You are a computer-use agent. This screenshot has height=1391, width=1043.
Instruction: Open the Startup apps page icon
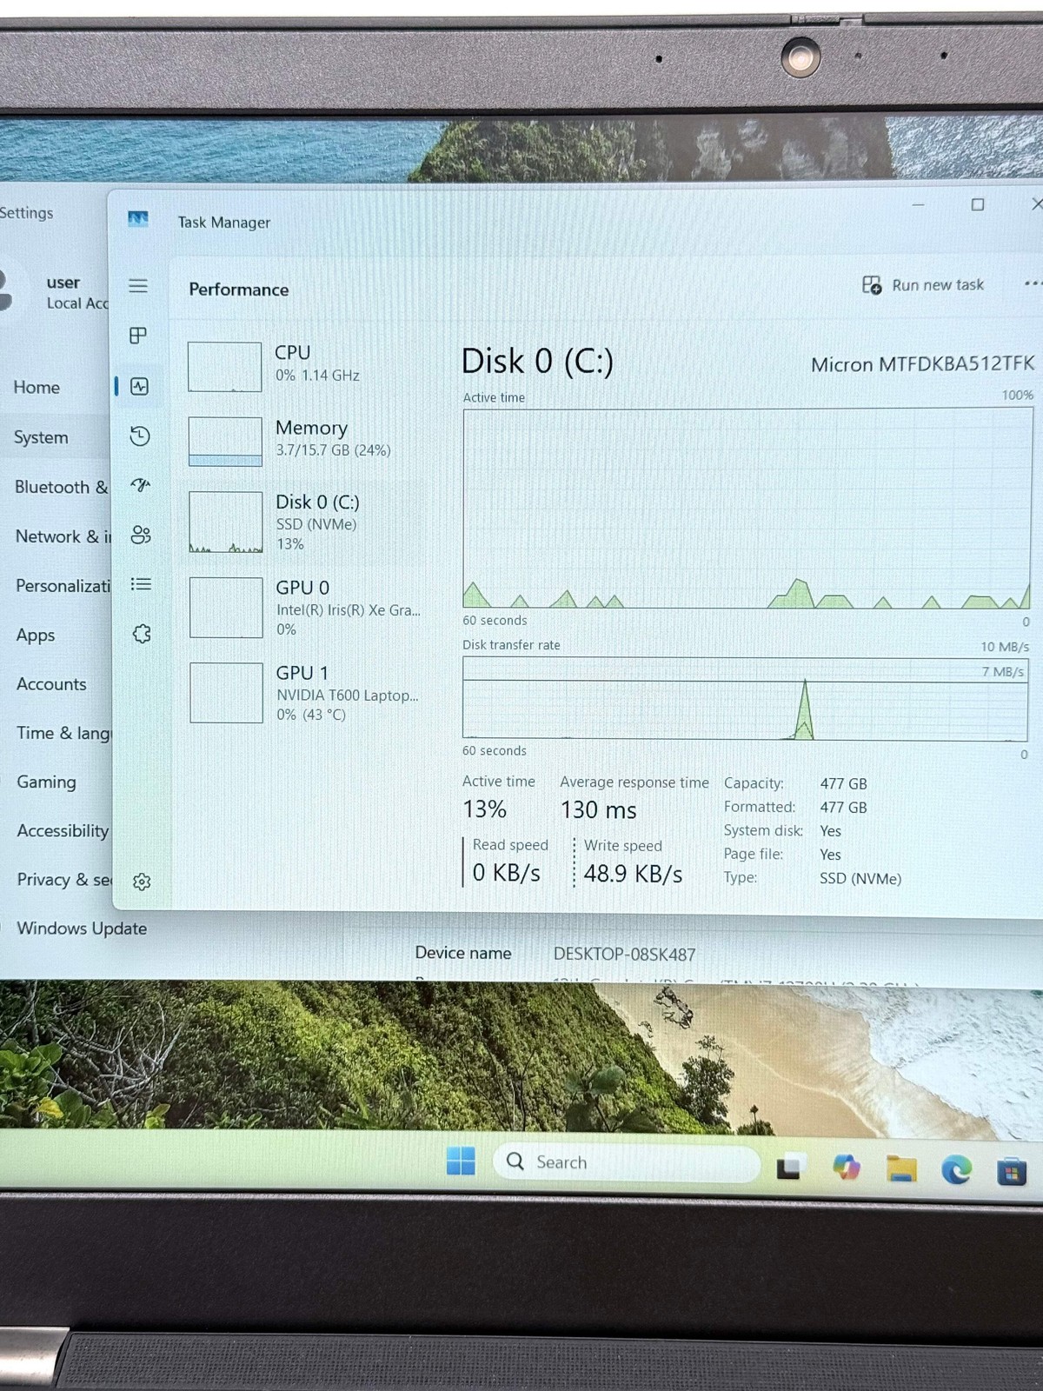tap(140, 485)
